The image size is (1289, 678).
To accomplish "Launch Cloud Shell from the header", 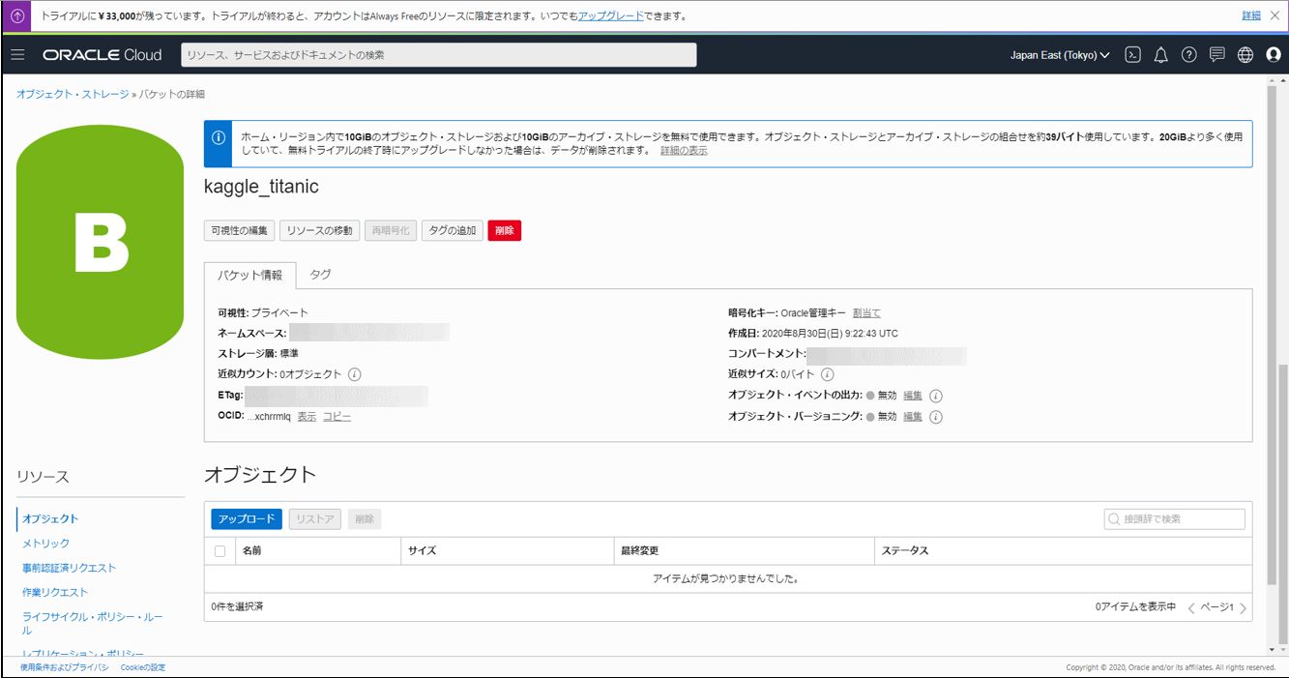I will [x=1133, y=55].
